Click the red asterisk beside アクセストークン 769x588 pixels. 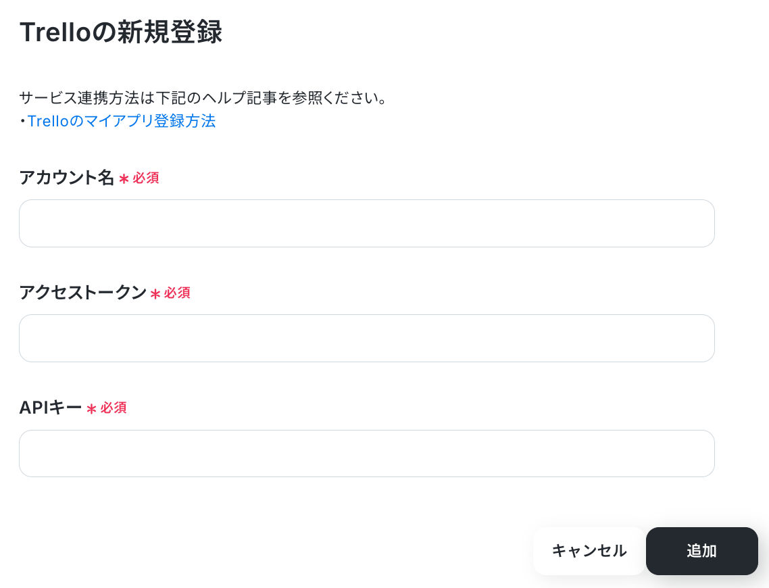155,294
